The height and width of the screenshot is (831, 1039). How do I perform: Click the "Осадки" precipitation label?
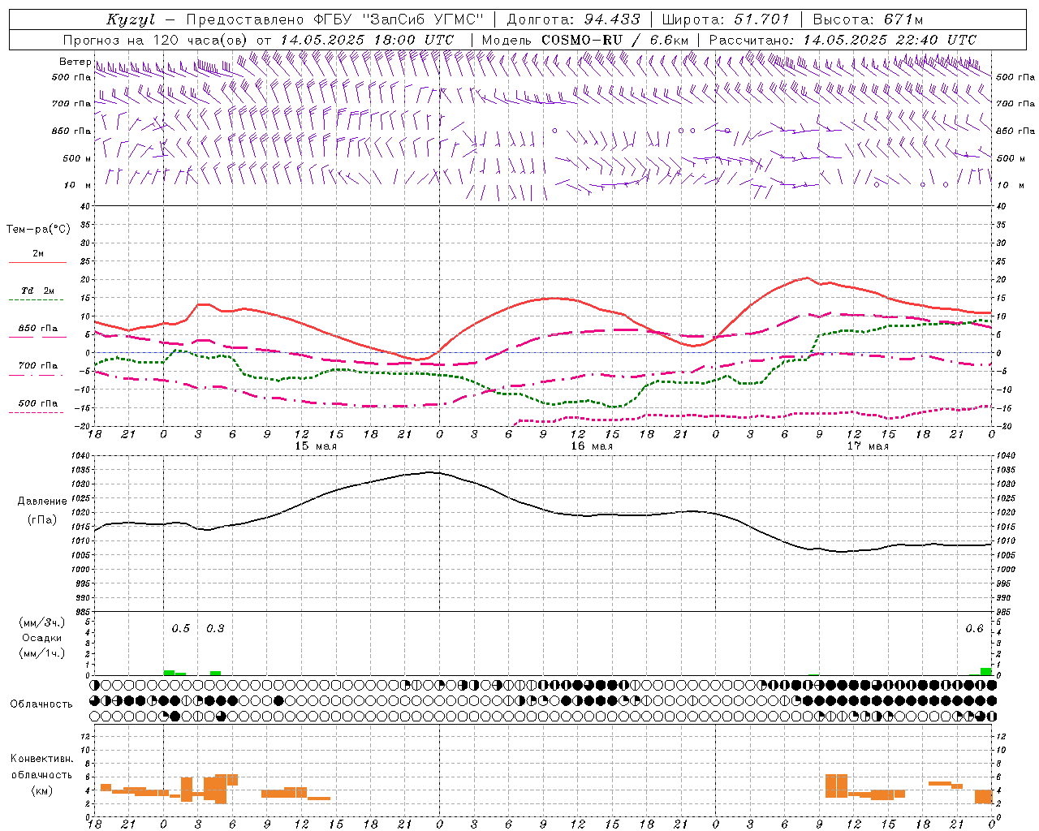(x=42, y=638)
